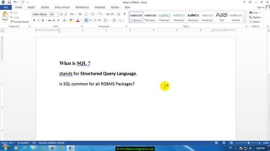Switch to Web Layout view
The height and width of the screenshot is (151, 270).
pyautogui.click(x=231, y=143)
